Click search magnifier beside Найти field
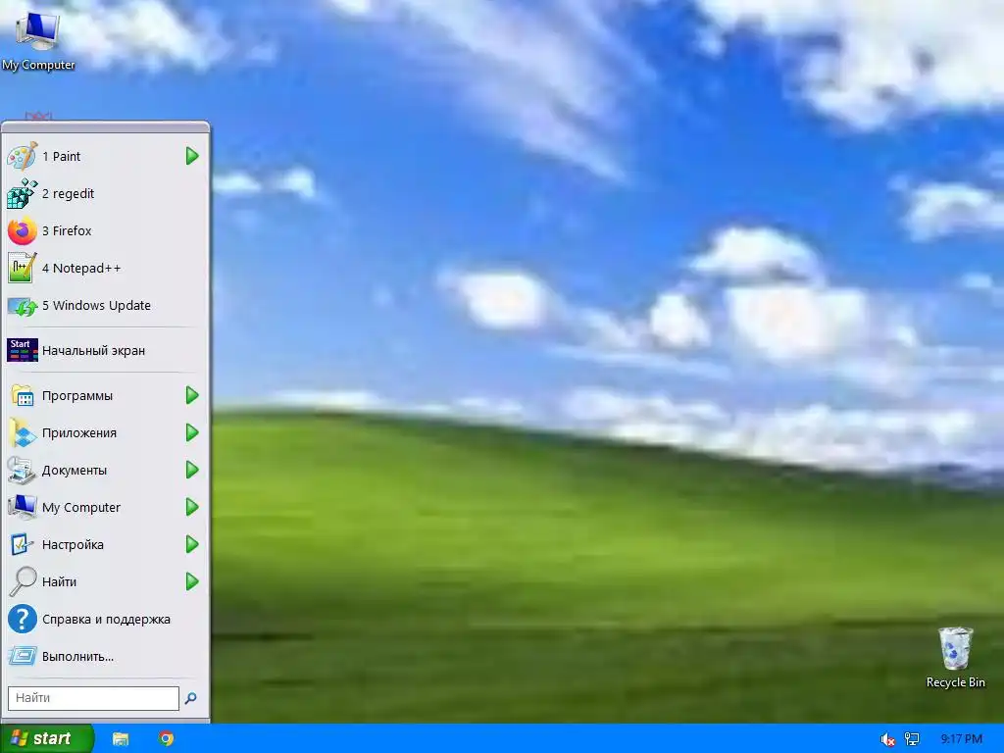 190,698
